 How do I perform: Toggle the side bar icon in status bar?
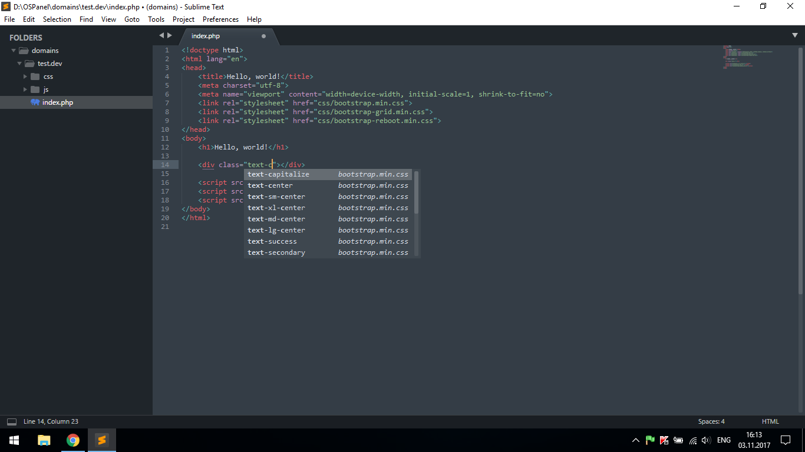pos(12,421)
